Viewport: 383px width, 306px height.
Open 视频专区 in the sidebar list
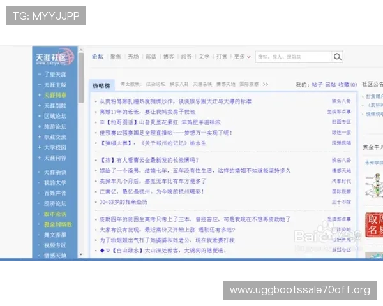[x=55, y=245]
